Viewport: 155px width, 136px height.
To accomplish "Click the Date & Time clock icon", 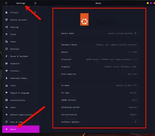I will click(7, 122).
